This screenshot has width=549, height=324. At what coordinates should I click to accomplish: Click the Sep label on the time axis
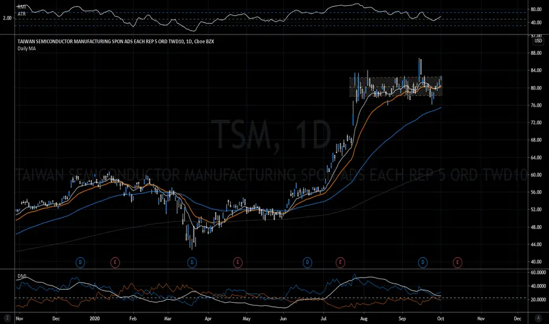pos(402,319)
